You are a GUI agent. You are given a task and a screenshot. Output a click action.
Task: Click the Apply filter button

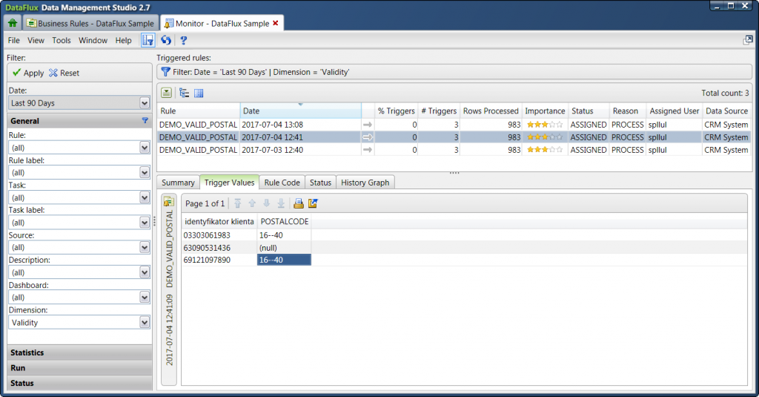click(28, 73)
